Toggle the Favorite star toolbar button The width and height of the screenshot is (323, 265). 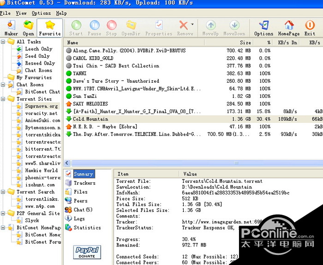pos(50,28)
